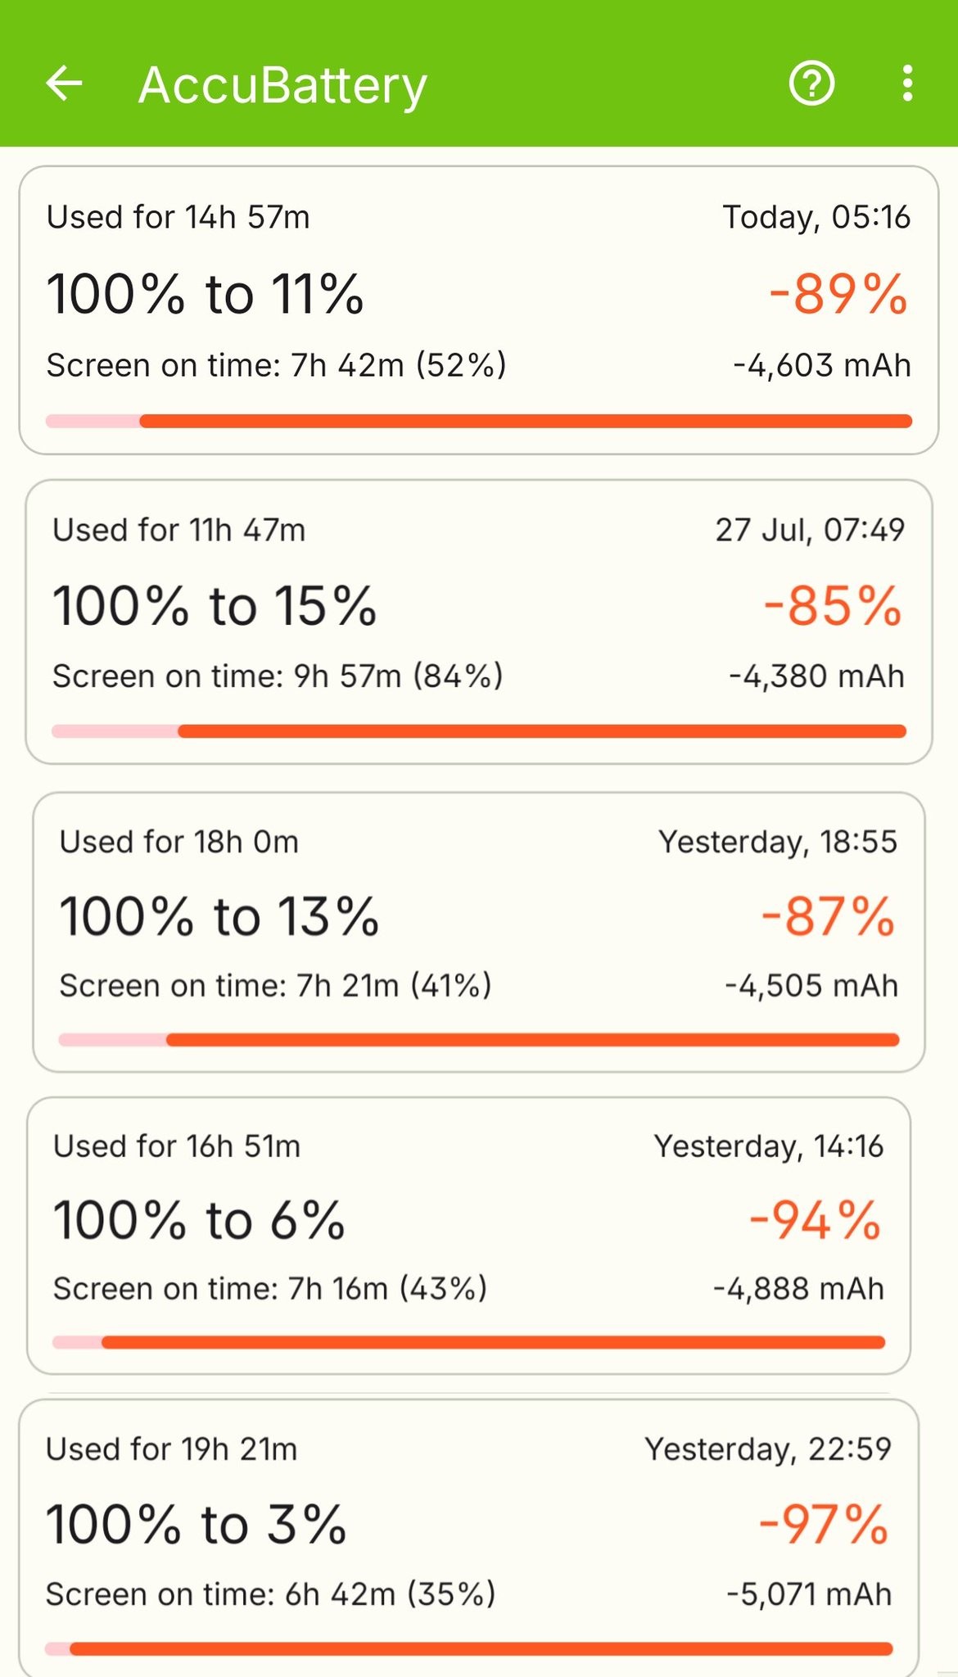Viewport: 958px width, 1677px height.
Task: Tap Screen on time: 7h 16m (43%)
Action: point(270,1289)
